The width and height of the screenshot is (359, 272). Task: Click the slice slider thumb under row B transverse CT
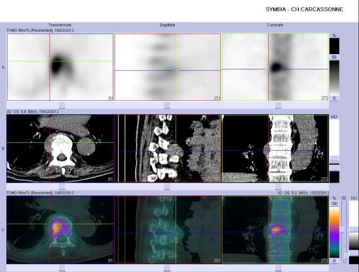[x=62, y=187]
